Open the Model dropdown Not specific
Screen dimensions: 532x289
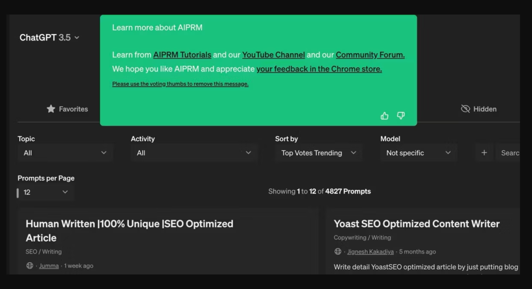(419, 153)
